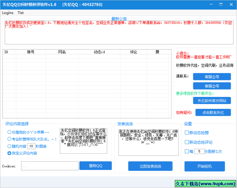
Task: Minimize the application window
Action: 211,5
